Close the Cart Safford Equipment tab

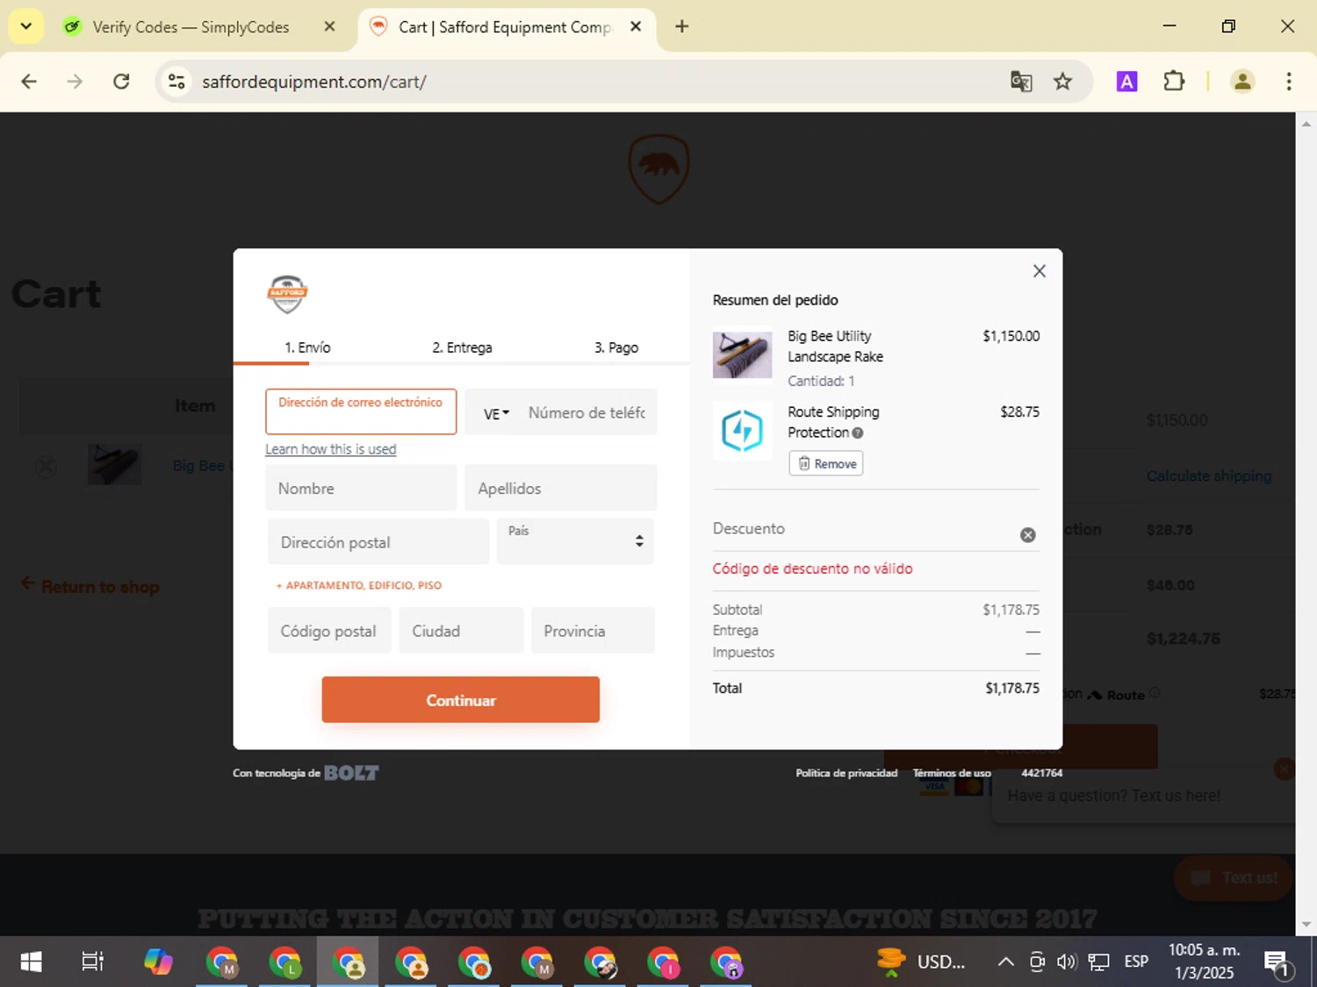[636, 26]
